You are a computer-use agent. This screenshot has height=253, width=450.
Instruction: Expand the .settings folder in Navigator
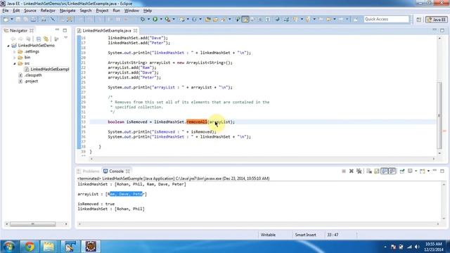(x=15, y=51)
